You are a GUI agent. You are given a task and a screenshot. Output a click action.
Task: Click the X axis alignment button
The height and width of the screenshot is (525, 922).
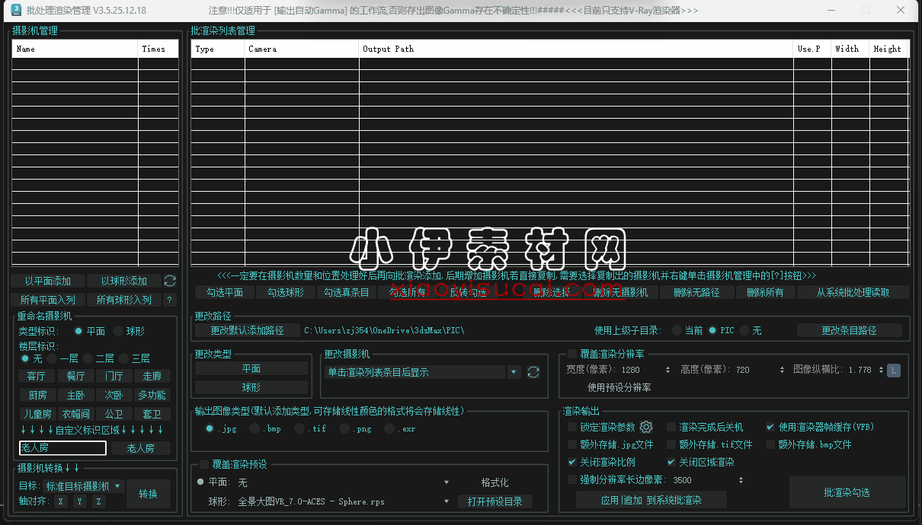59,501
